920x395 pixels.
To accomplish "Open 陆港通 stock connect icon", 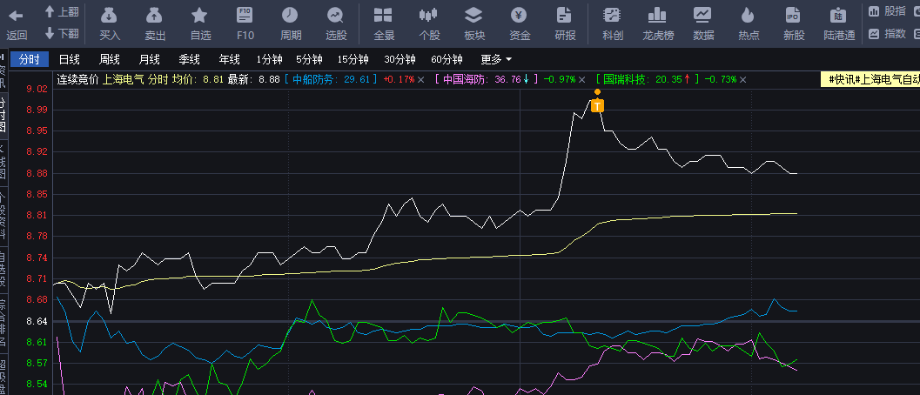I will (x=839, y=16).
